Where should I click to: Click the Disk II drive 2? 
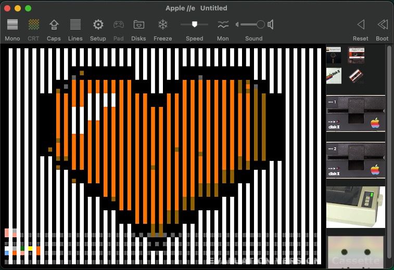point(355,160)
